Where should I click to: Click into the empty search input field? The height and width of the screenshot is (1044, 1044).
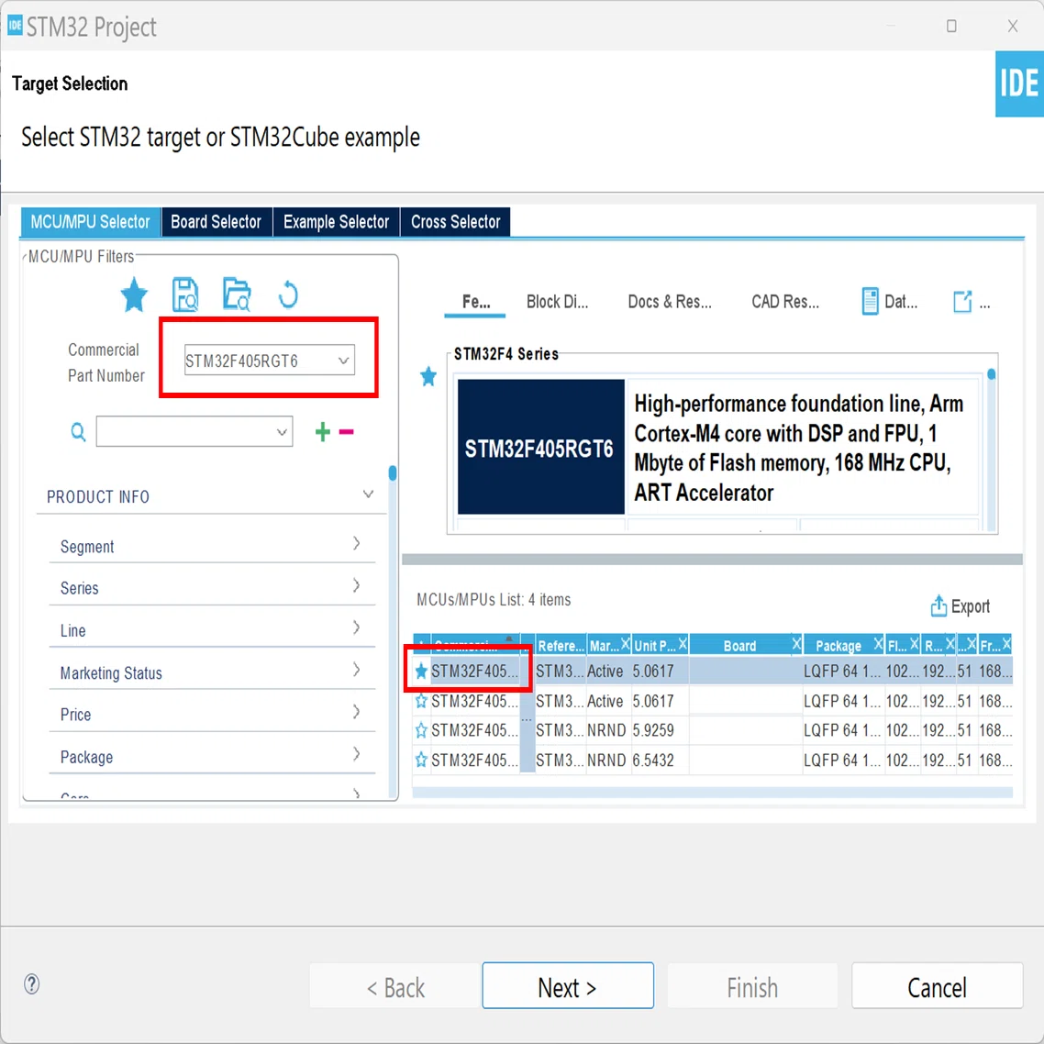coord(185,432)
